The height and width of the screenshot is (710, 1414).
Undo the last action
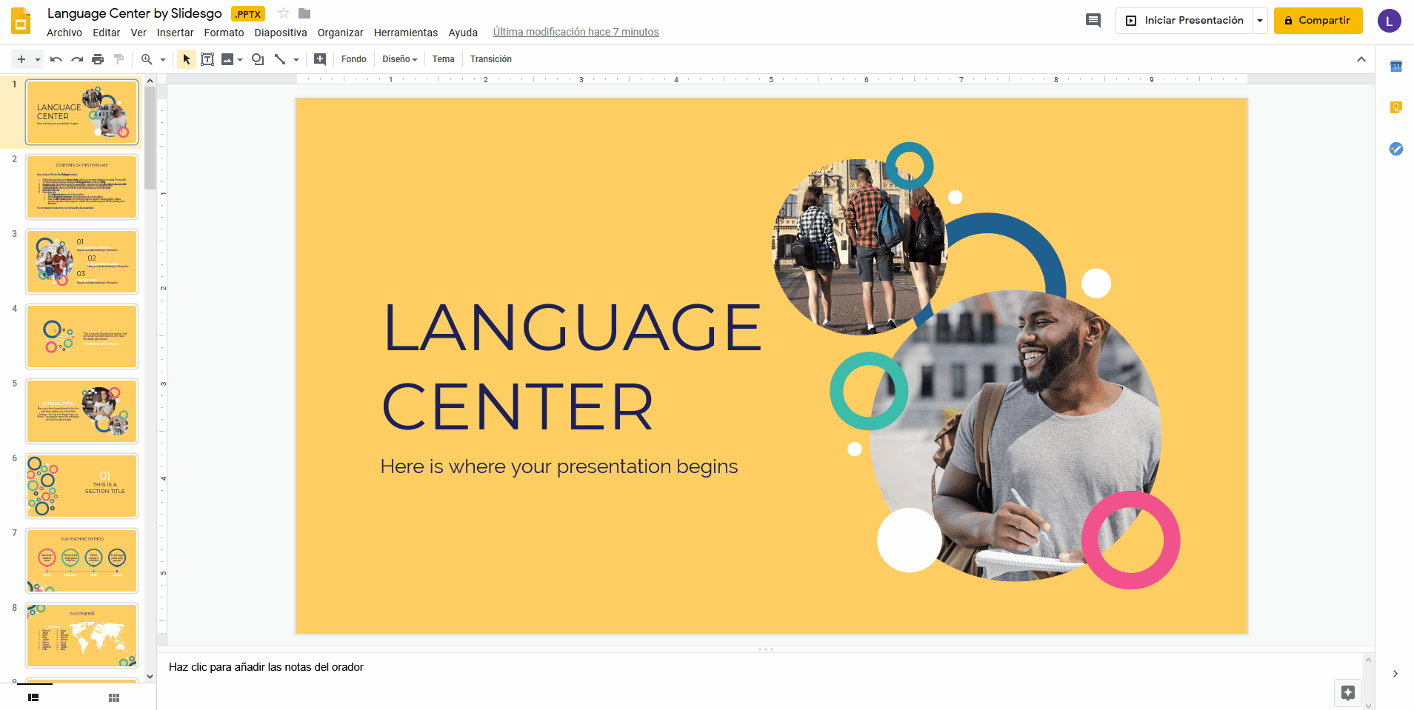point(56,59)
